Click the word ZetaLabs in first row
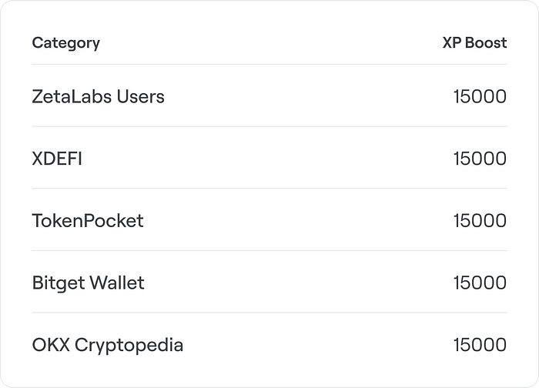 coord(72,96)
